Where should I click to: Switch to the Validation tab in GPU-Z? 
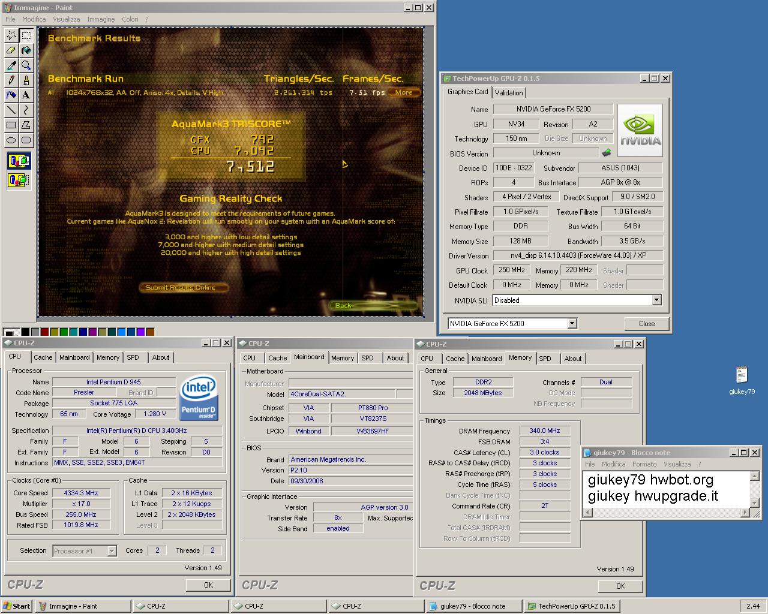point(509,92)
